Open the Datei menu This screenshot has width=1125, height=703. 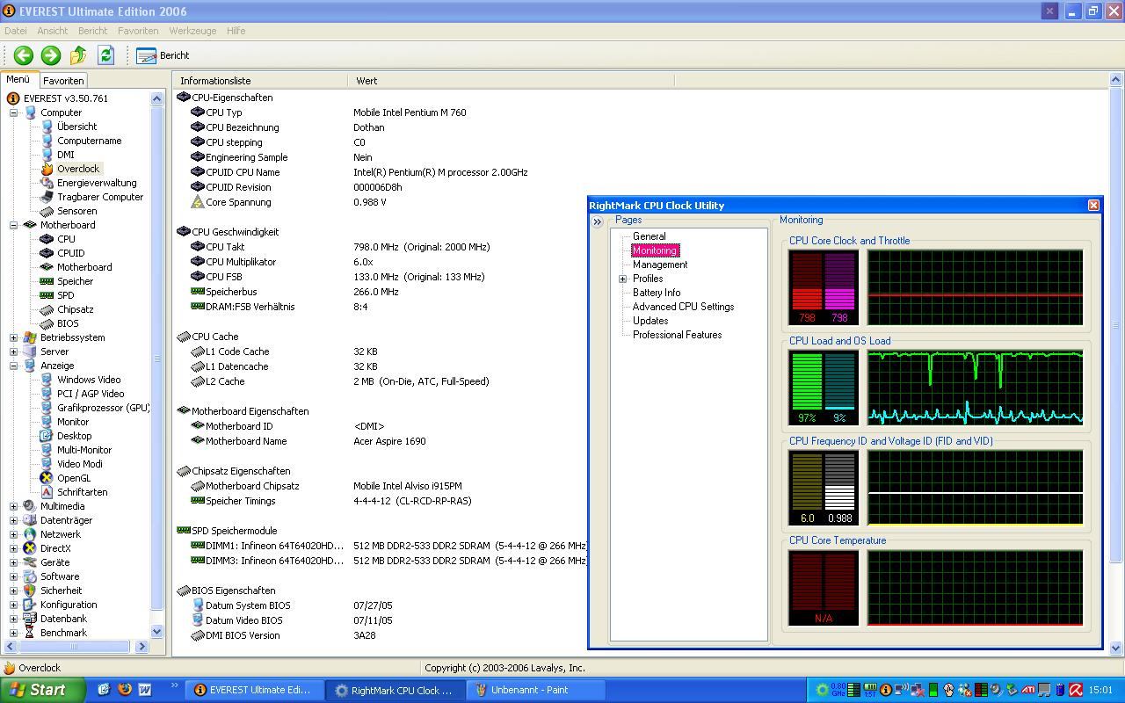click(x=16, y=31)
